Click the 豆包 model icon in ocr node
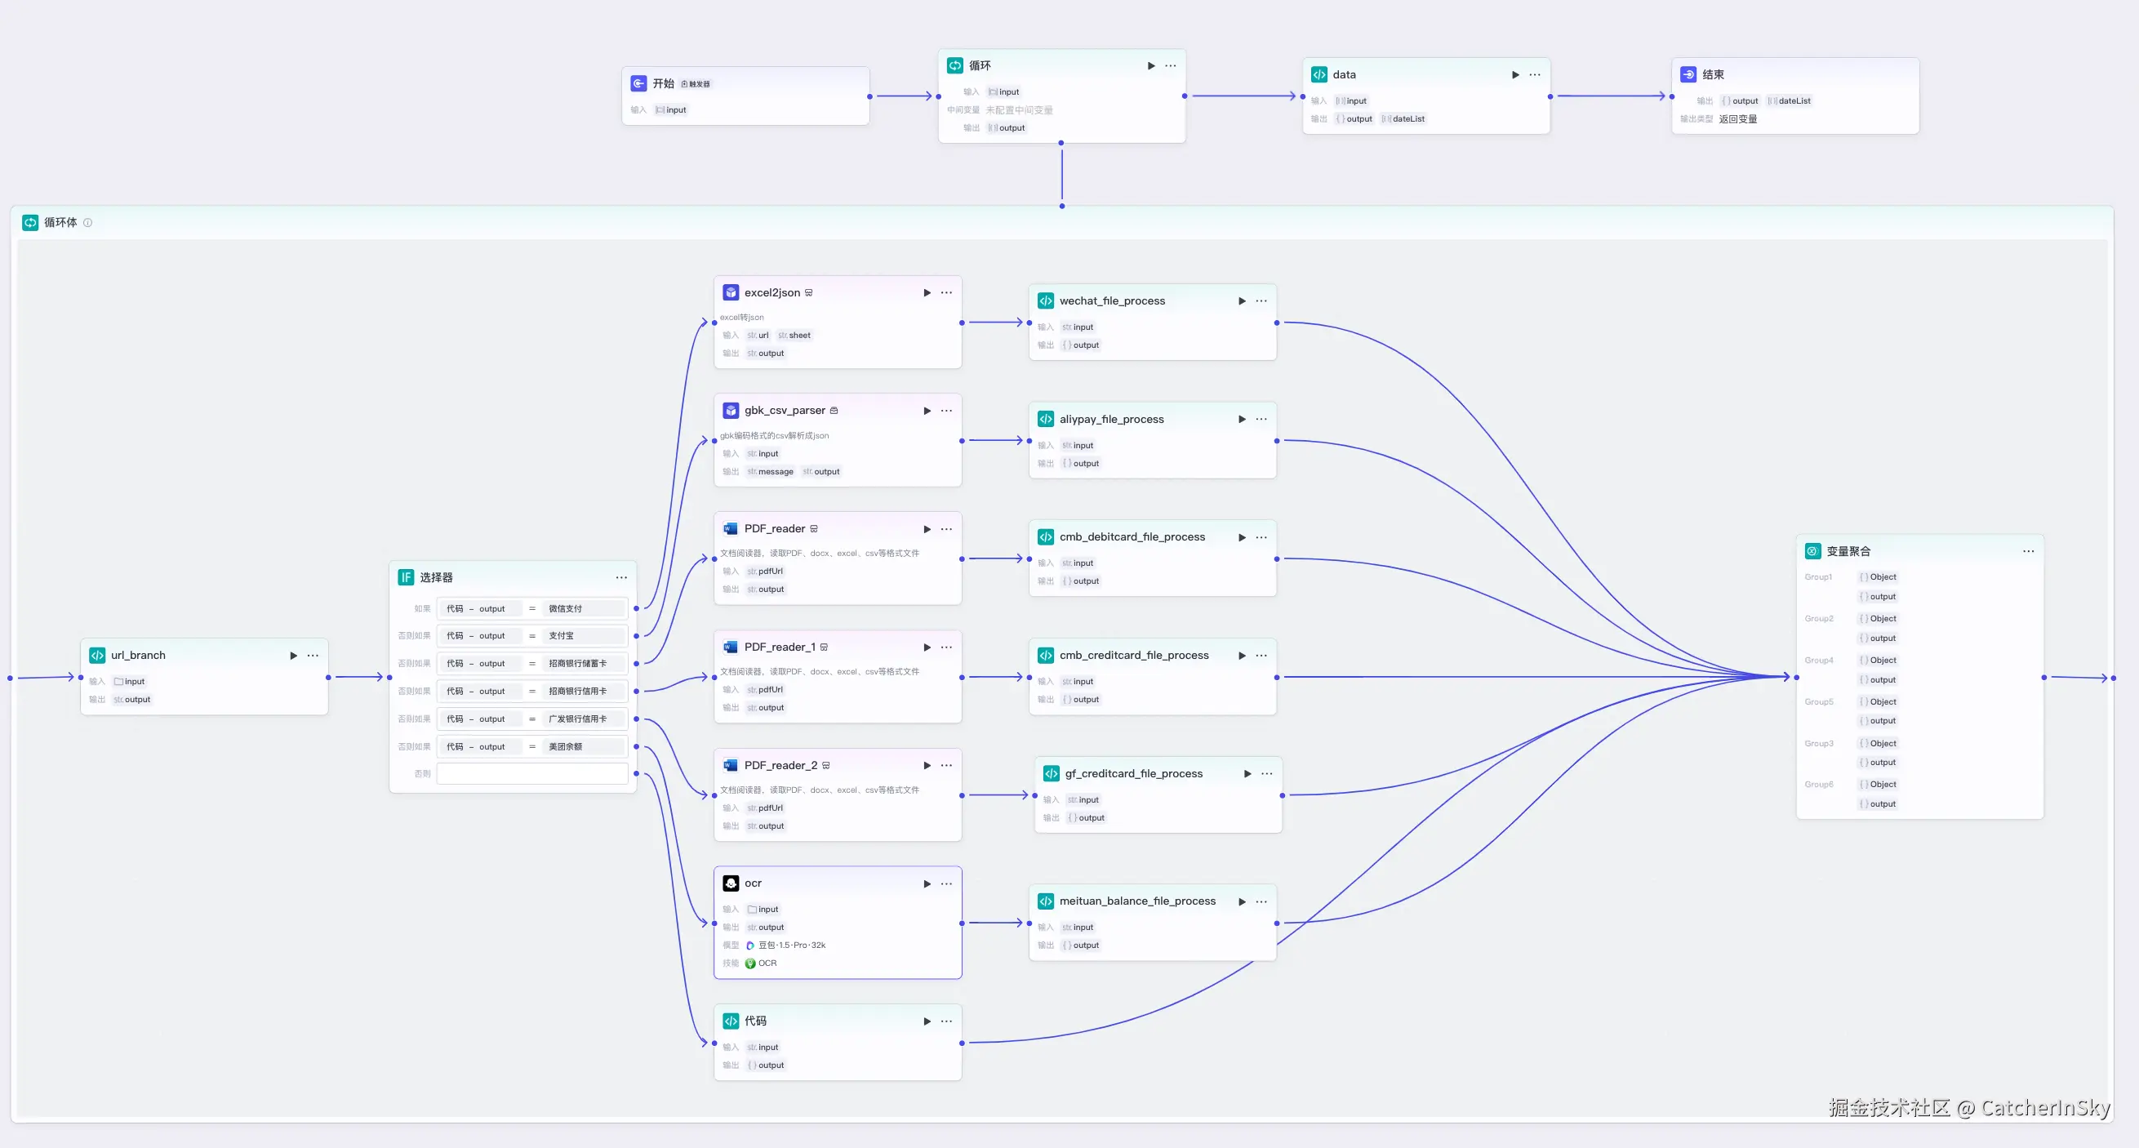The height and width of the screenshot is (1148, 2139). [751, 946]
